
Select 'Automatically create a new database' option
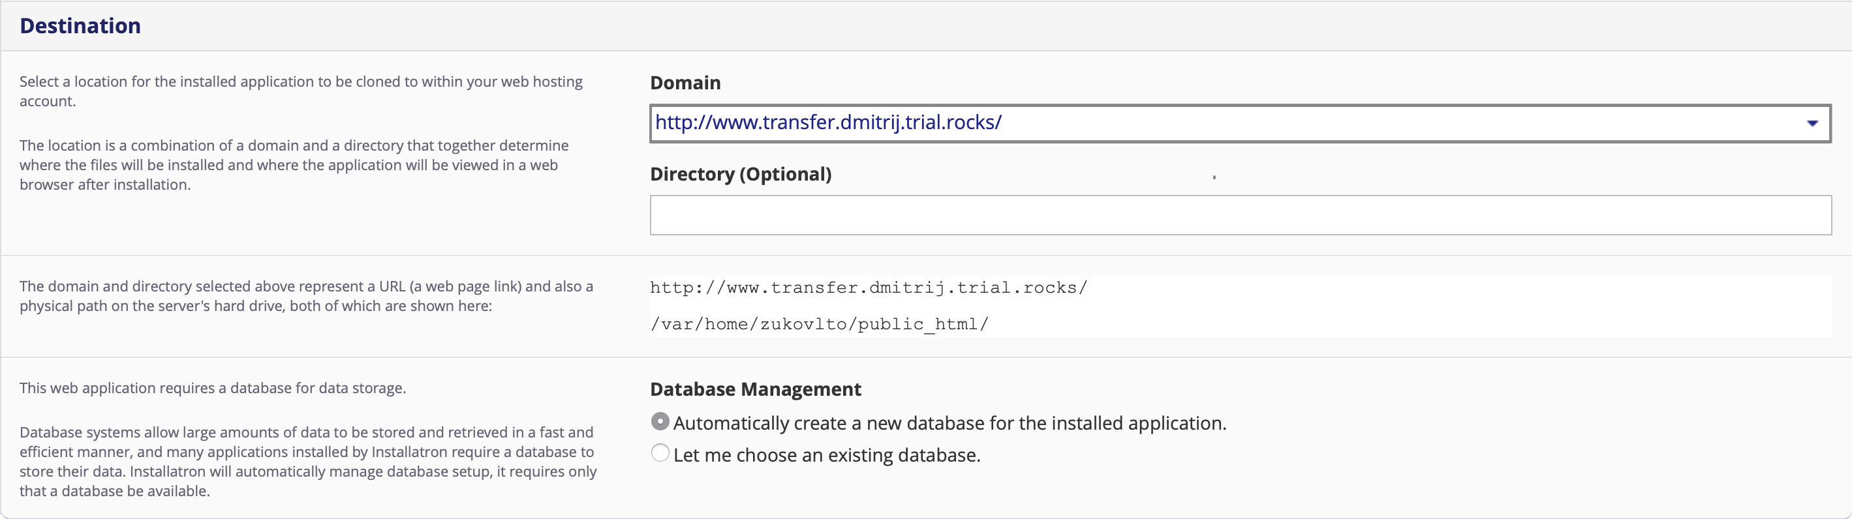pyautogui.click(x=660, y=422)
